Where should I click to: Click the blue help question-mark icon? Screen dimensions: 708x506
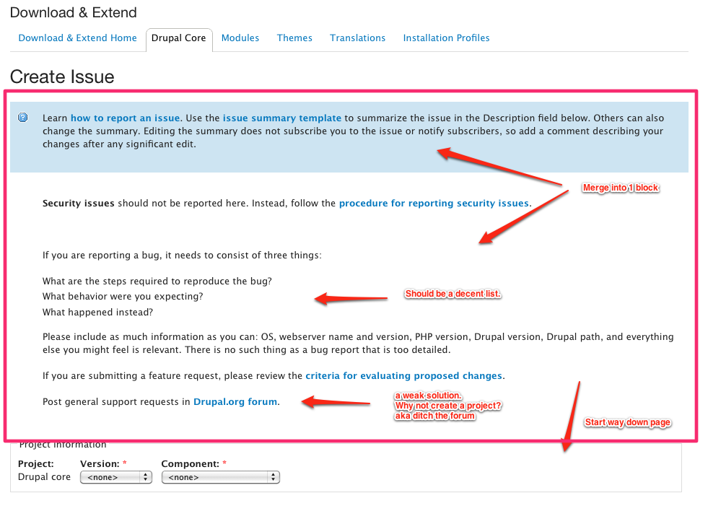[x=22, y=118]
